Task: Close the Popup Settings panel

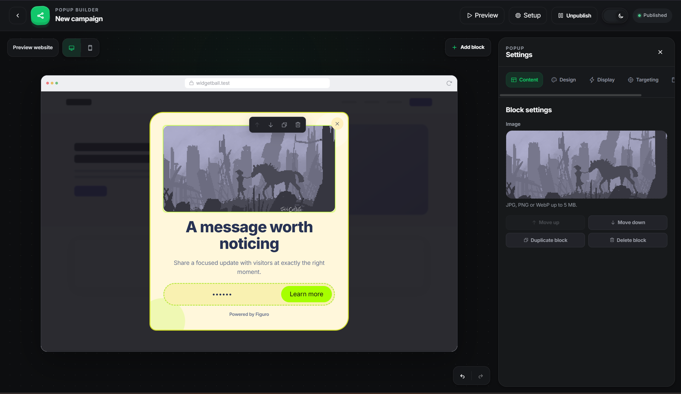Action: coord(660,52)
